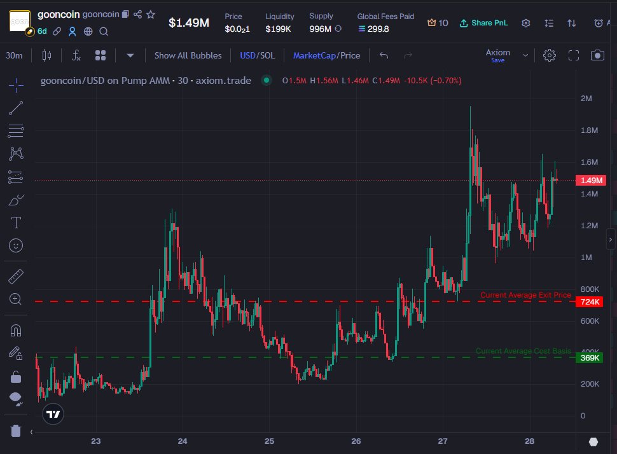
Task: Expand the right side panel arrow
Action: tap(610, 239)
